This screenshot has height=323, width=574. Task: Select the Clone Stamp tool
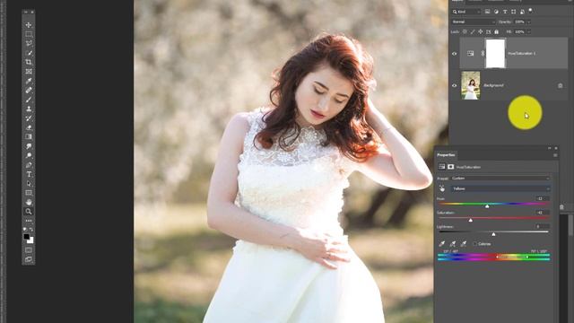[29, 109]
